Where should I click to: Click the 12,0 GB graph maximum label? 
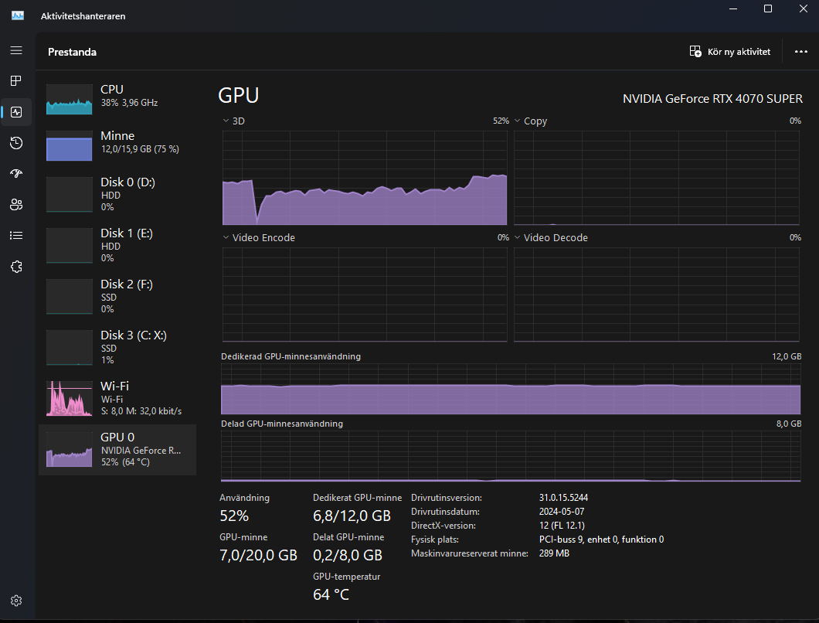786,356
